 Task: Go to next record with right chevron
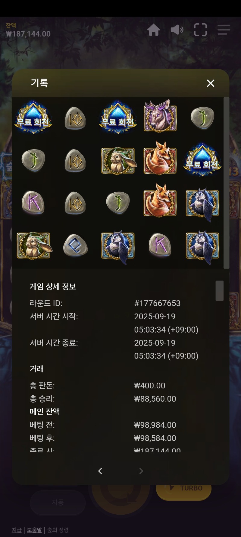pos(141,471)
